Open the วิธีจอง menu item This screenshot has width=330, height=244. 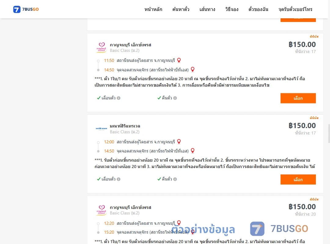[x=232, y=9]
